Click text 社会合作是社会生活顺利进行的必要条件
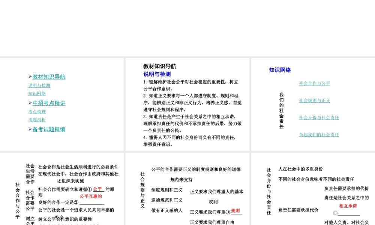The image size is (375, 225). [x=78, y=167]
